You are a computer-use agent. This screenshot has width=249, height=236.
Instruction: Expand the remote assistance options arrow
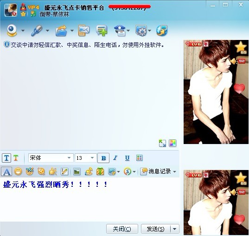click(150, 30)
